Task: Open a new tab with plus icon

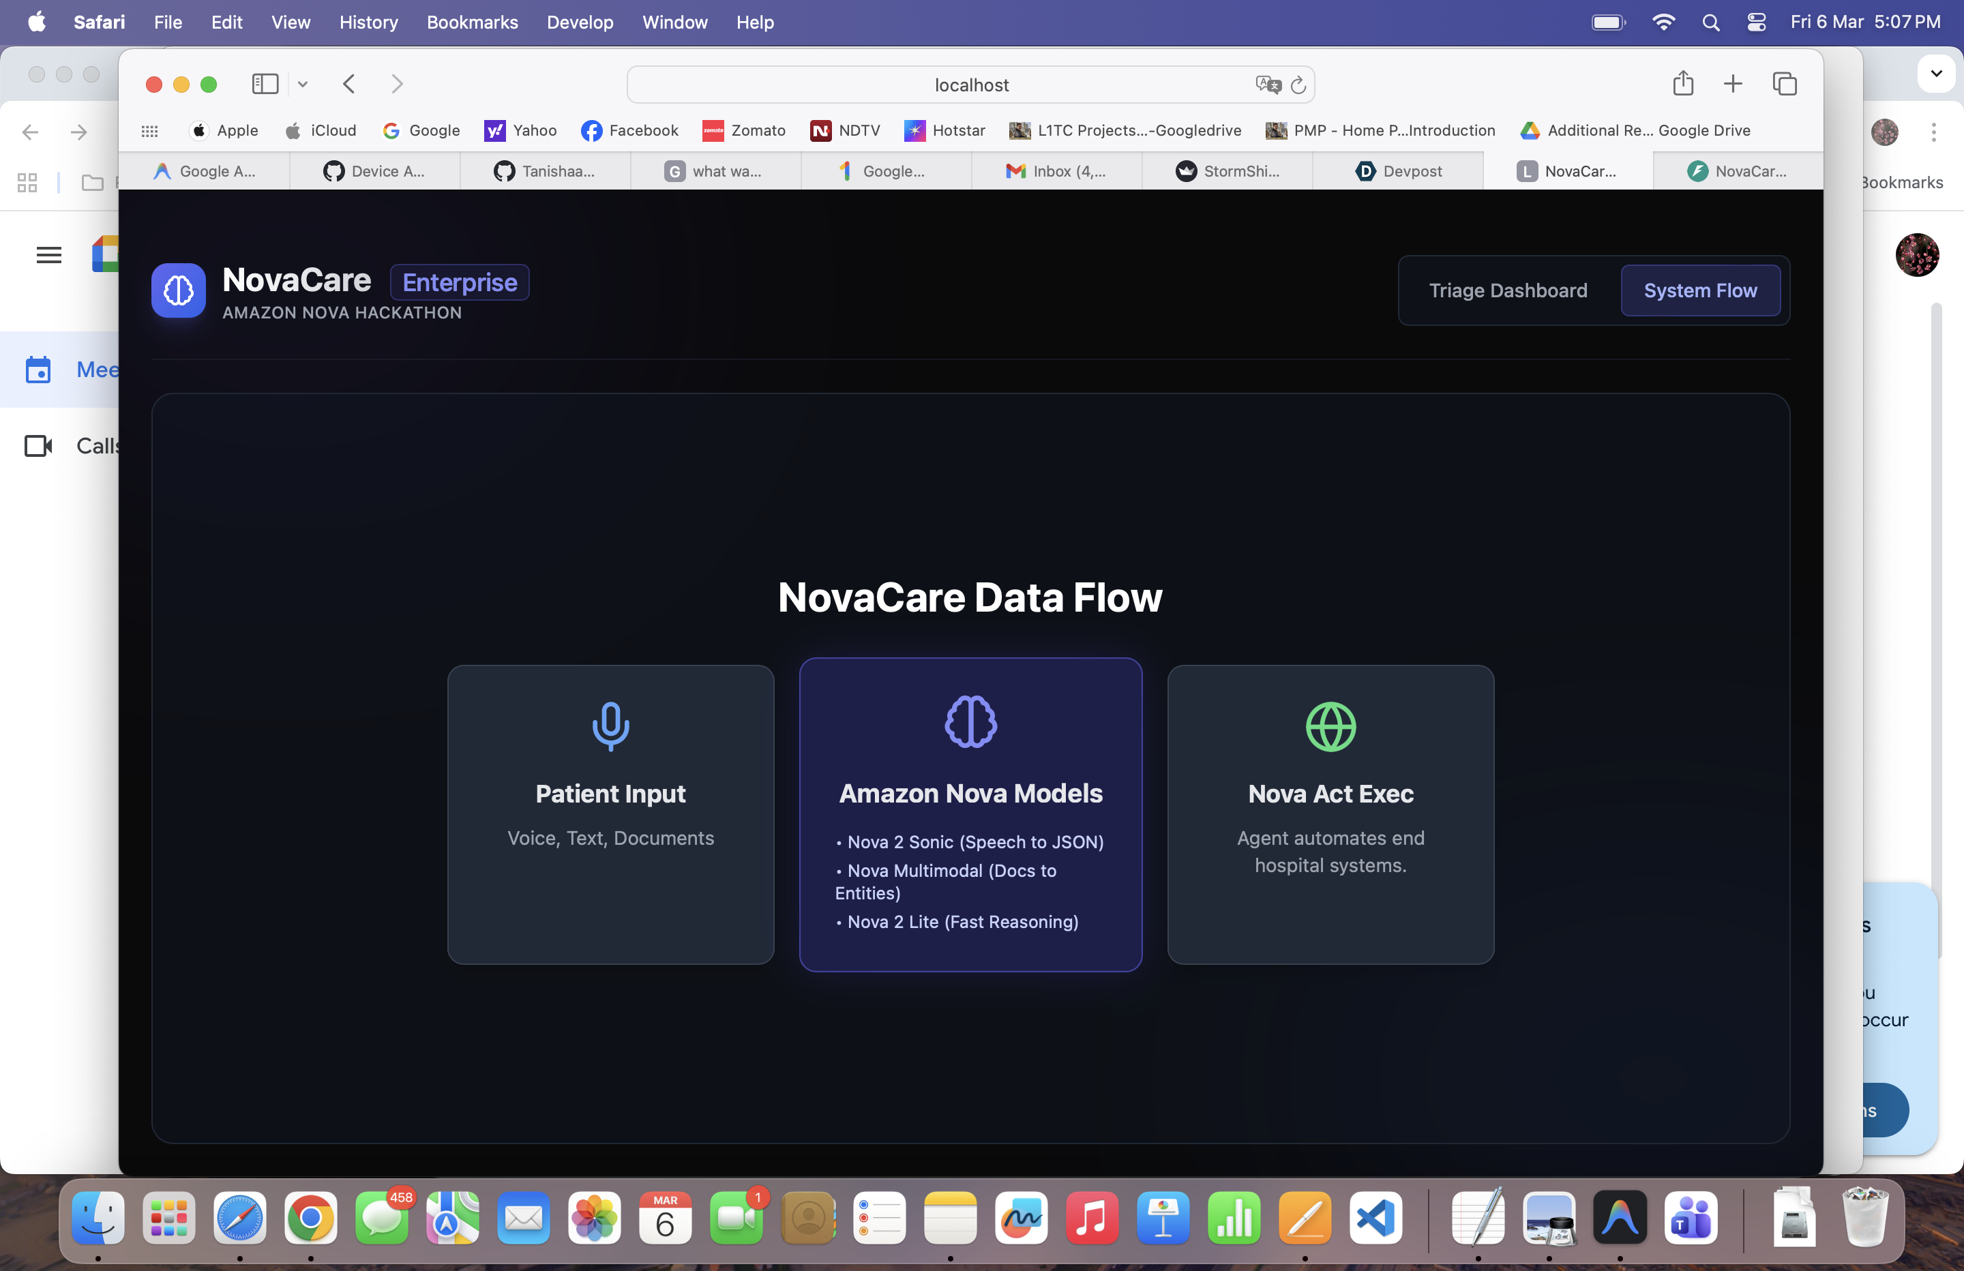Action: (x=1733, y=83)
